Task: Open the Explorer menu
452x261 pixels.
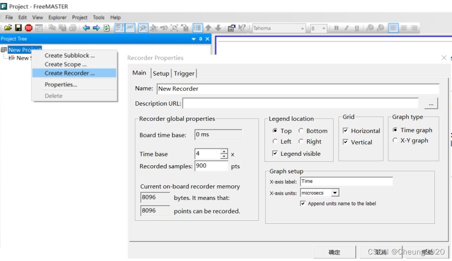Action: pyautogui.click(x=57, y=18)
